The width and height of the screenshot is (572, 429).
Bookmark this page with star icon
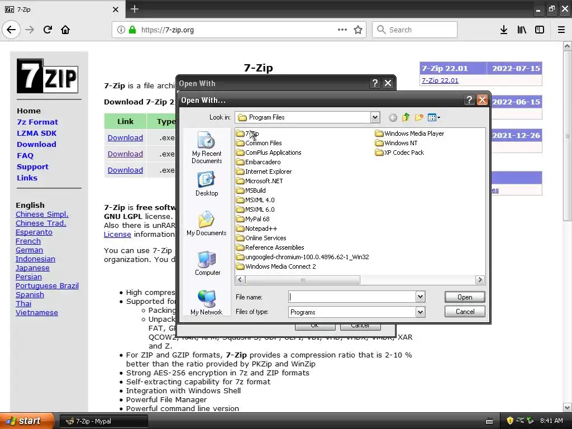(358, 30)
